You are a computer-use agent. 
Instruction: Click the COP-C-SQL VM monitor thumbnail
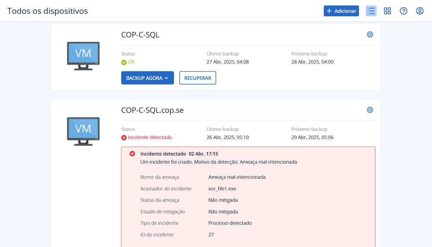click(83, 56)
